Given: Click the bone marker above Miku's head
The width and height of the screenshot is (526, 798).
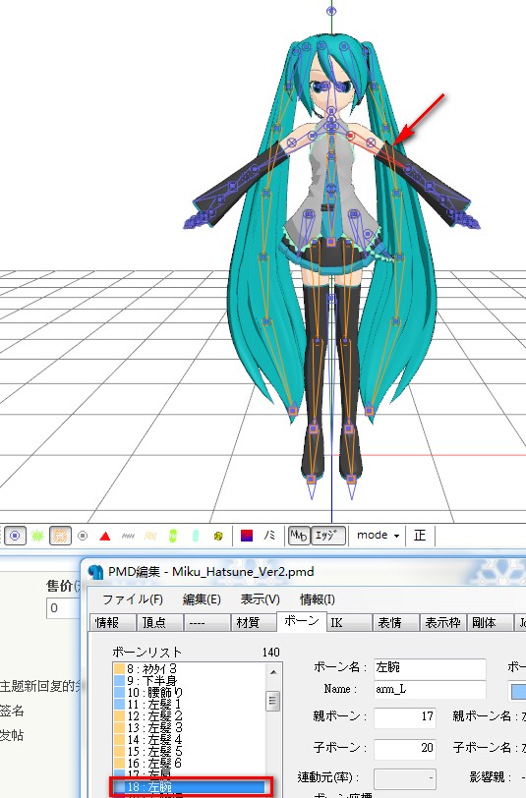Looking at the screenshot, I should point(331,10).
